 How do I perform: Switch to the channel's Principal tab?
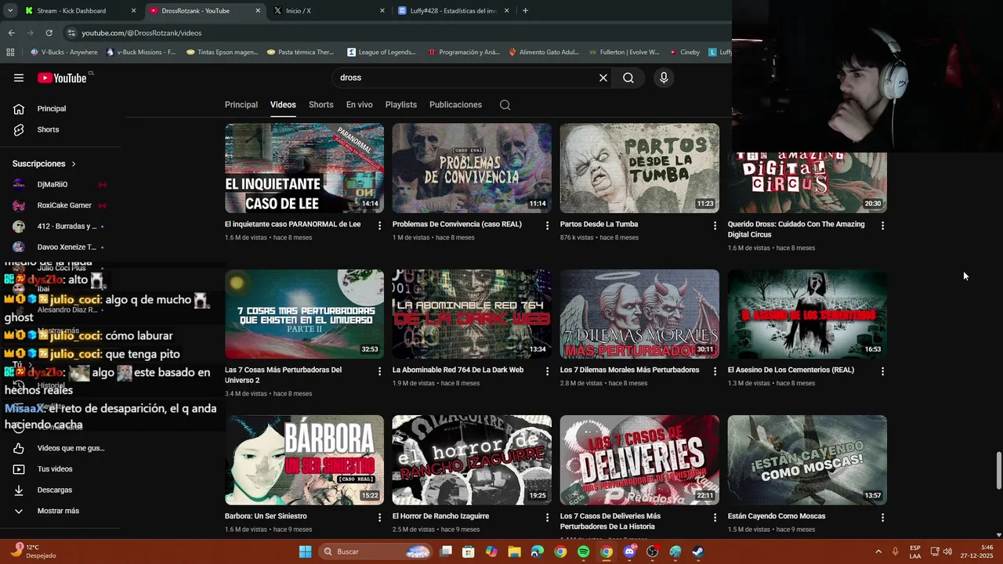coord(241,105)
